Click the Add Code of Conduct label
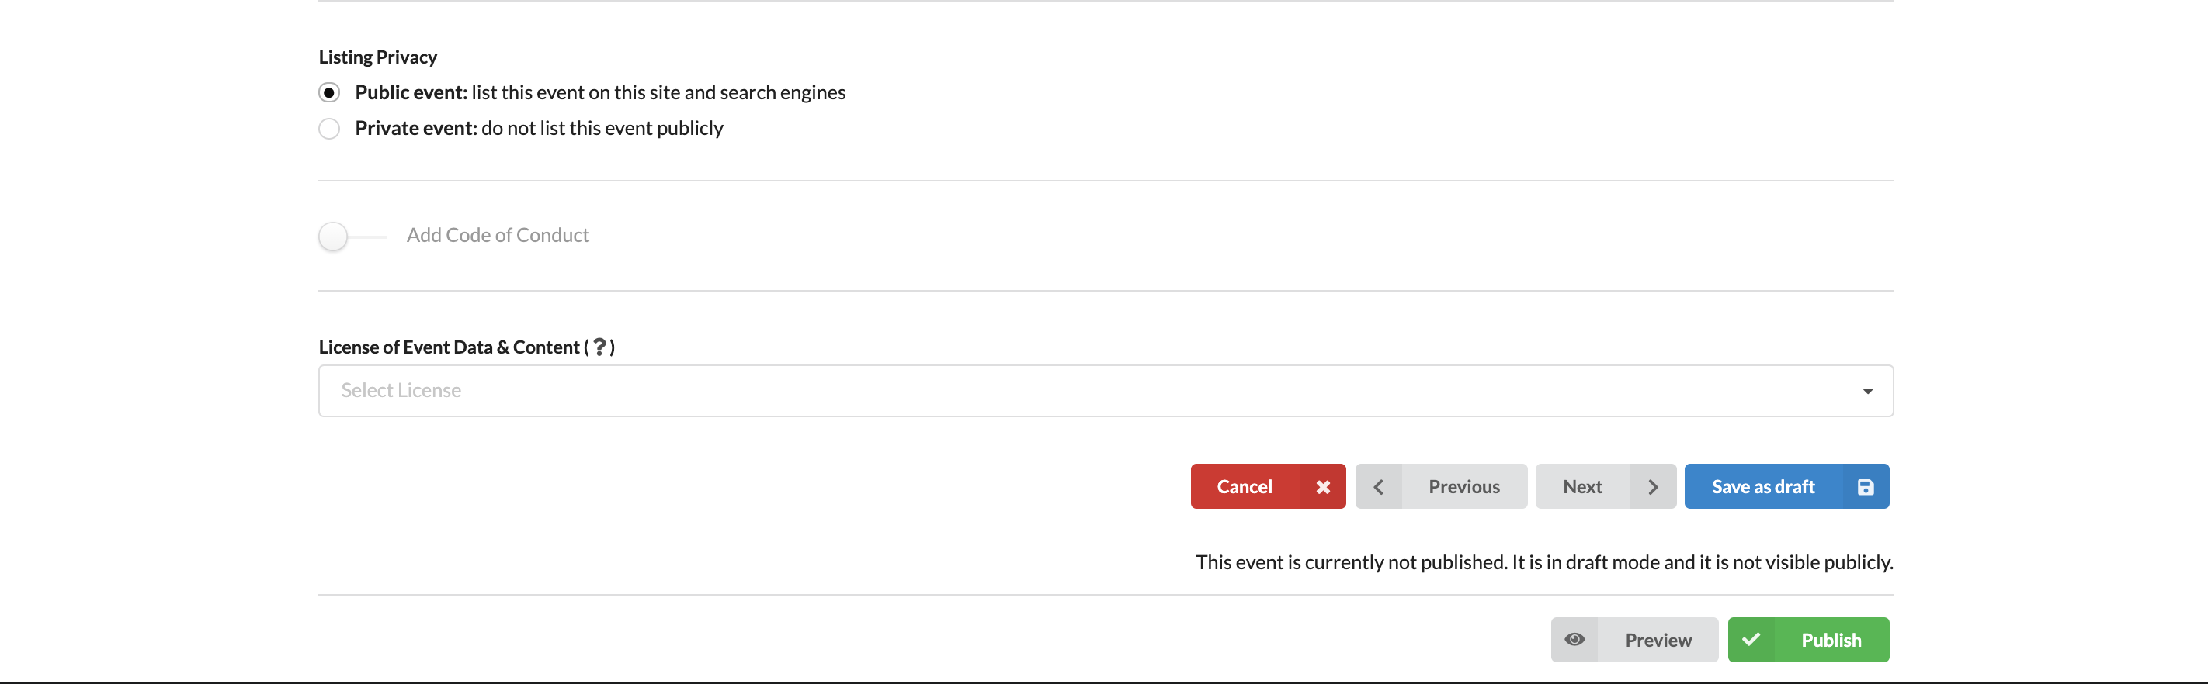Image resolution: width=2208 pixels, height=684 pixels. click(497, 236)
